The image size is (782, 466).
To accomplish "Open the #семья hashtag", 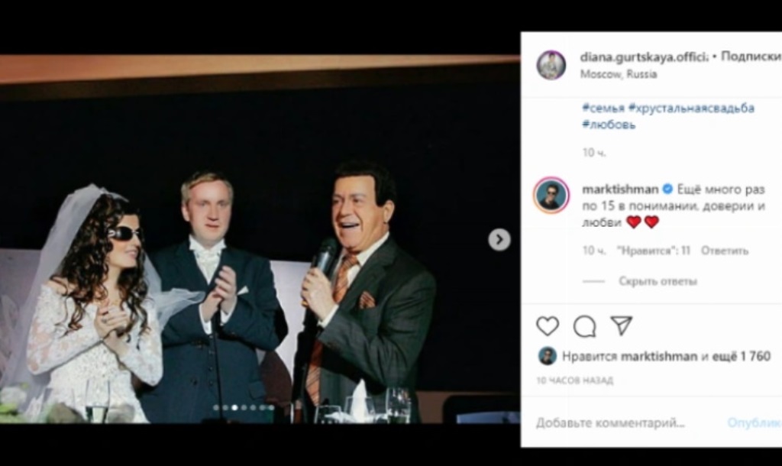I will (x=603, y=108).
